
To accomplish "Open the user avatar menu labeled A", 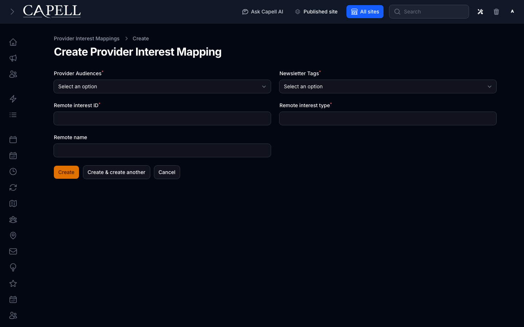I will click(x=512, y=12).
